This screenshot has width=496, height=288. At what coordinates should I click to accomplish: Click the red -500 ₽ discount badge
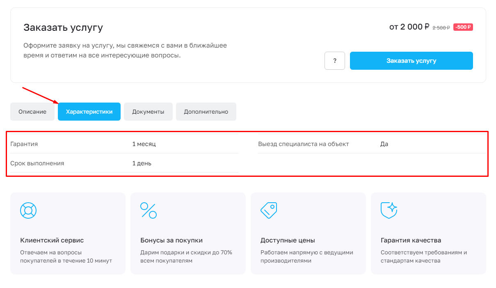[463, 27]
